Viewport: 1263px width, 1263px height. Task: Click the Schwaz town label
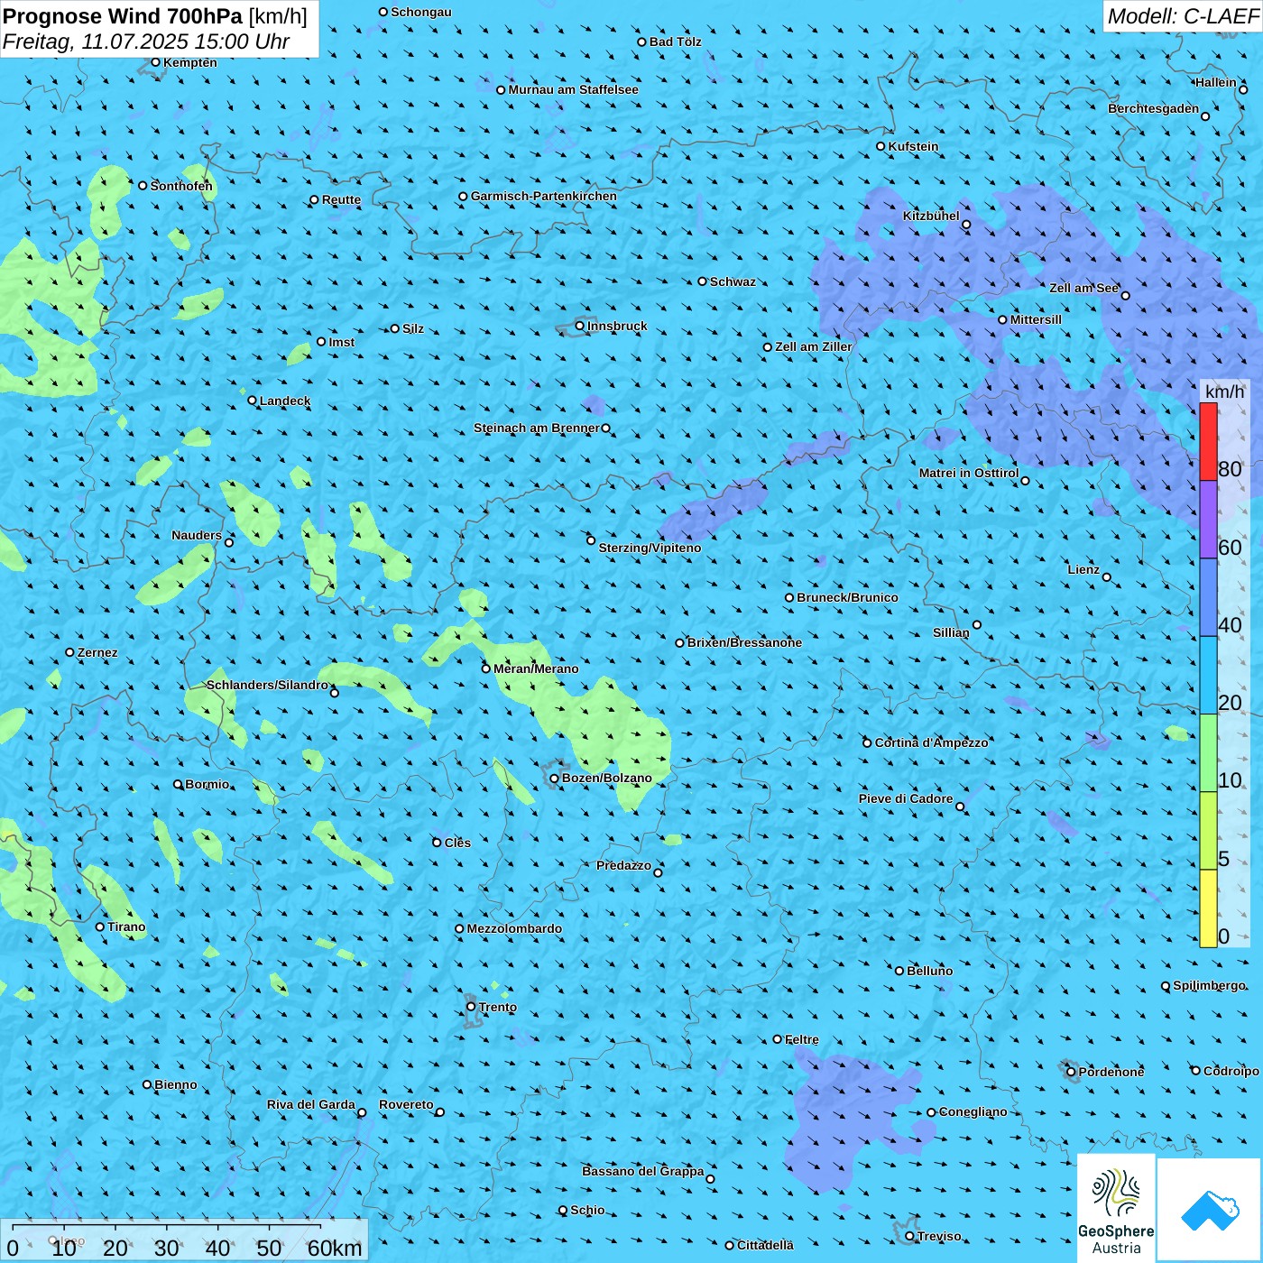pos(733,281)
